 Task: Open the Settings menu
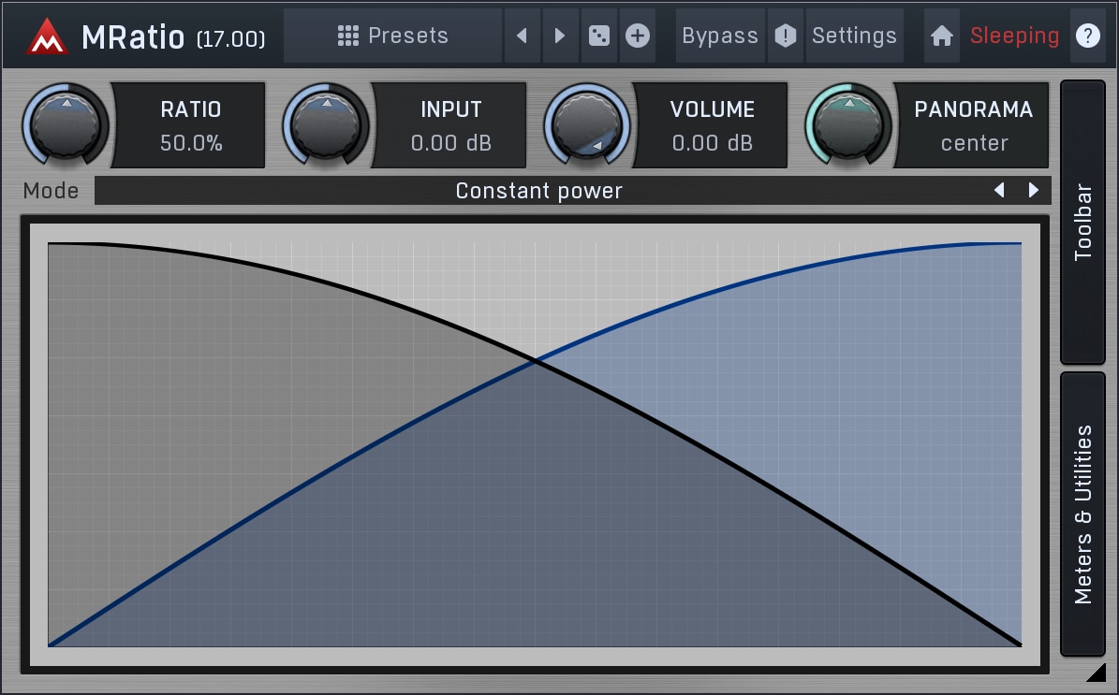[x=854, y=36]
